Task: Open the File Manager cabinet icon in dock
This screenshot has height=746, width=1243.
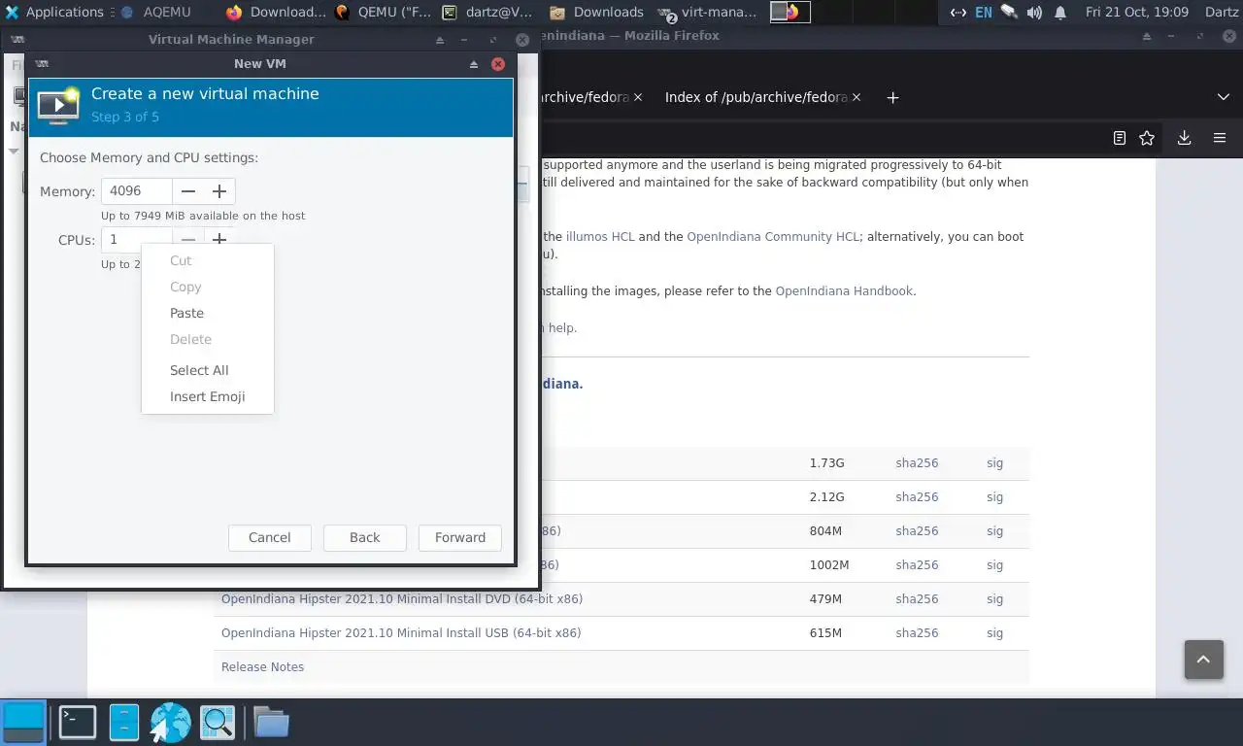Action: [x=123, y=722]
